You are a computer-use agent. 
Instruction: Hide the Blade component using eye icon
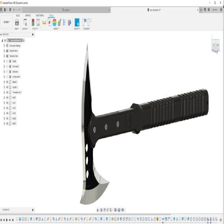coord(7,82)
